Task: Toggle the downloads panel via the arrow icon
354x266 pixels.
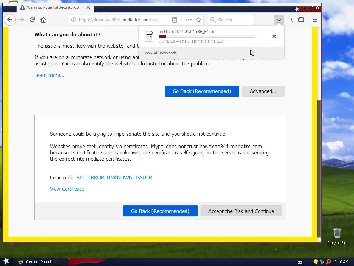Action: [279, 20]
